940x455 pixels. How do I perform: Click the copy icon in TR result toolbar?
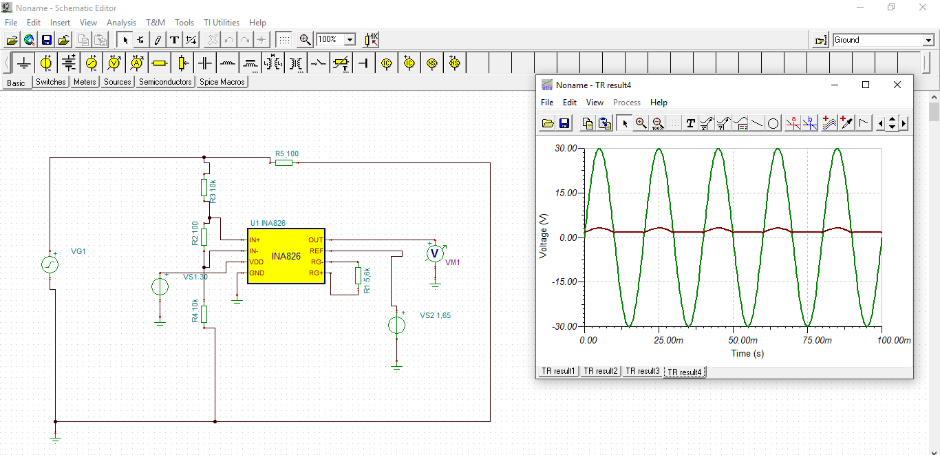click(588, 123)
